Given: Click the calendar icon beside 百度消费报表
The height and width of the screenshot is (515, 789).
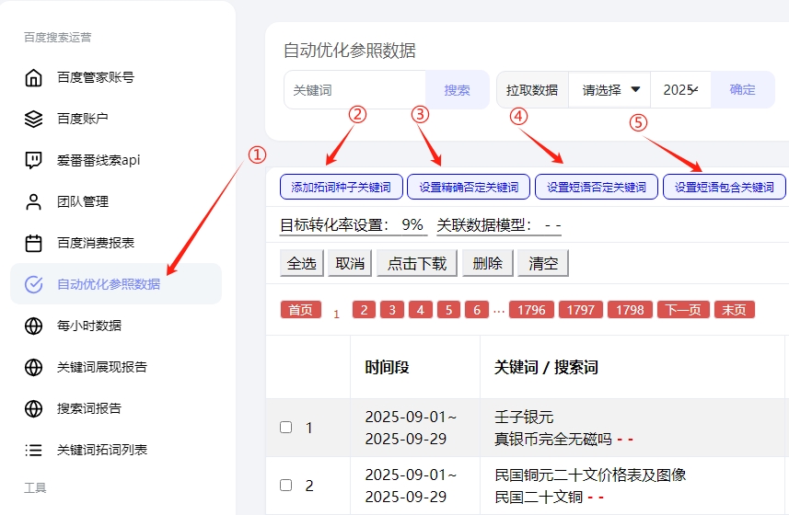Looking at the screenshot, I should coord(34,243).
